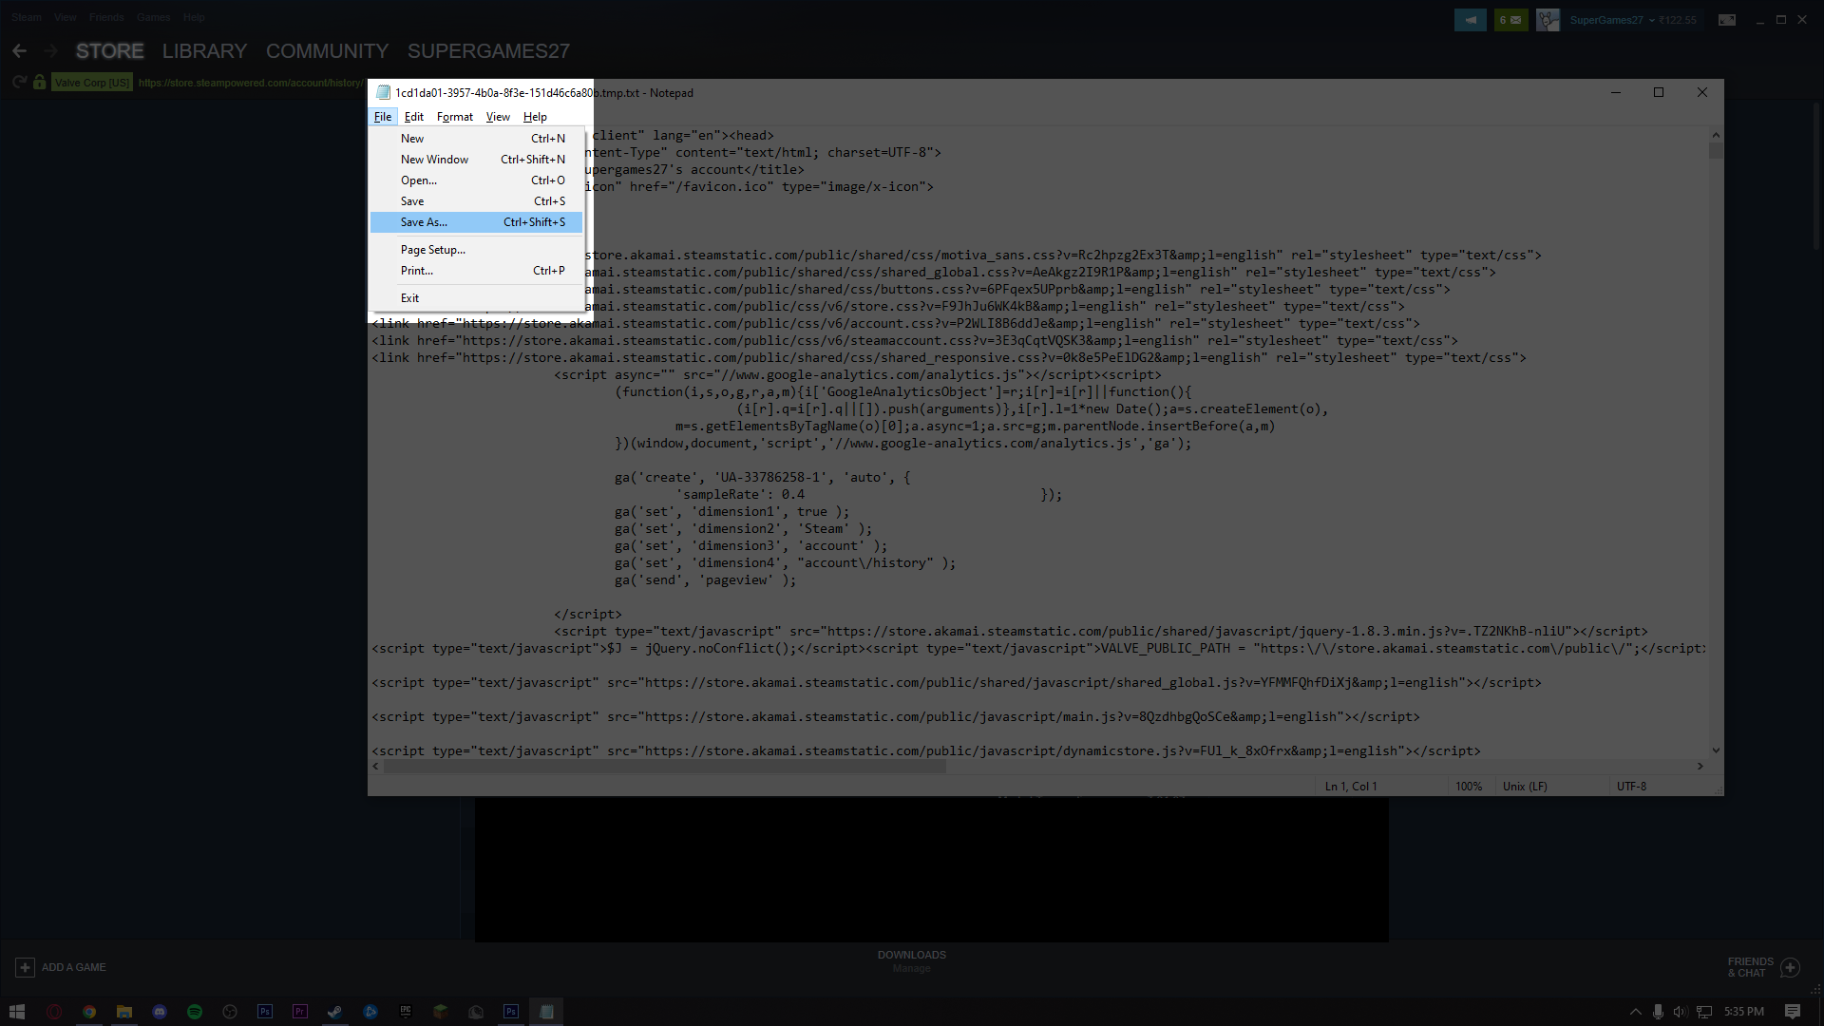
Task: Click the Notepad document icon in title bar
Action: [x=383, y=93]
